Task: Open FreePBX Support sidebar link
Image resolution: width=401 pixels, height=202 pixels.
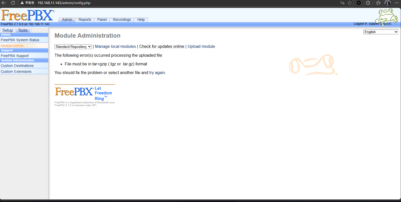Action: click(24, 56)
